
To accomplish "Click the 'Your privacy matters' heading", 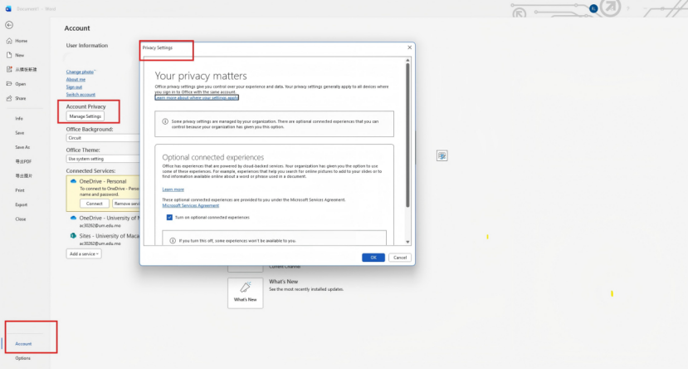I will click(x=201, y=76).
